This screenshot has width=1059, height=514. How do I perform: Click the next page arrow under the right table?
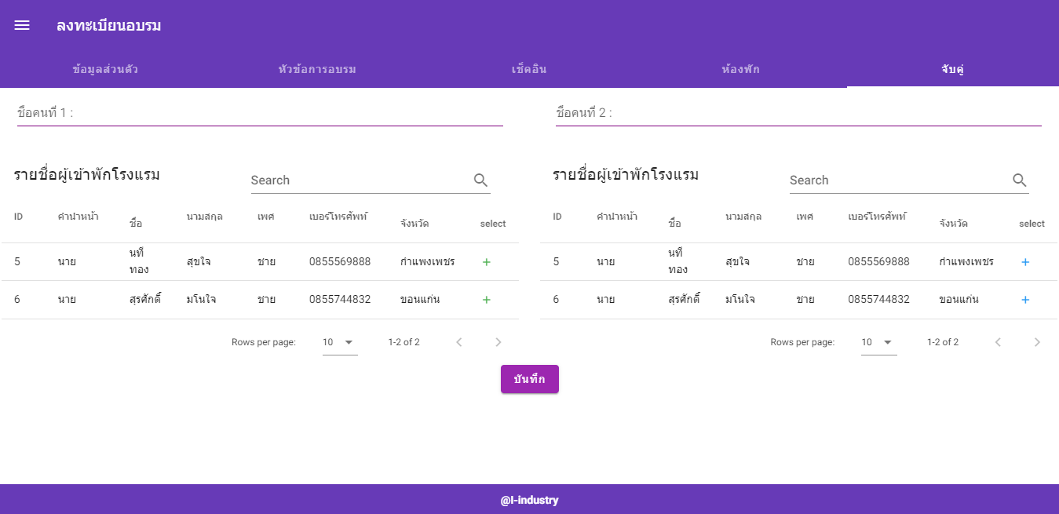click(x=1037, y=341)
